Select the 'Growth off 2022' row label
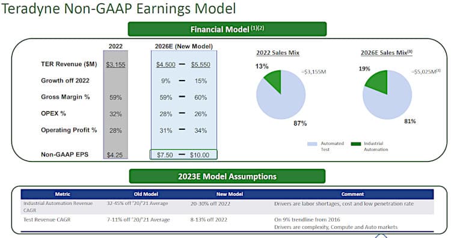This screenshot has height=238, width=451. (65, 81)
